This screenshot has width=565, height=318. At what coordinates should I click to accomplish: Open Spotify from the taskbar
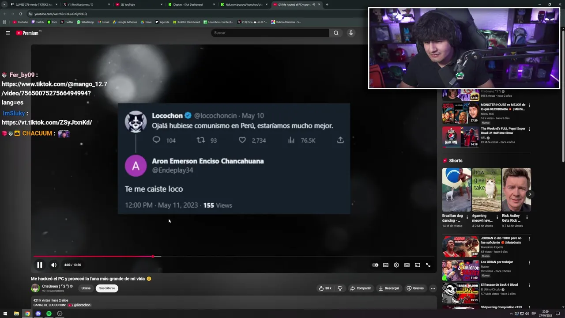coord(49,314)
